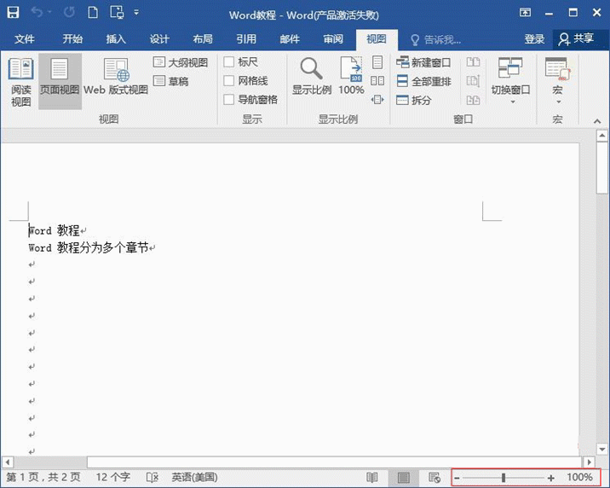The height and width of the screenshot is (488, 610).
Task: Click 全部重排 arrange all windows
Action: tap(423, 81)
